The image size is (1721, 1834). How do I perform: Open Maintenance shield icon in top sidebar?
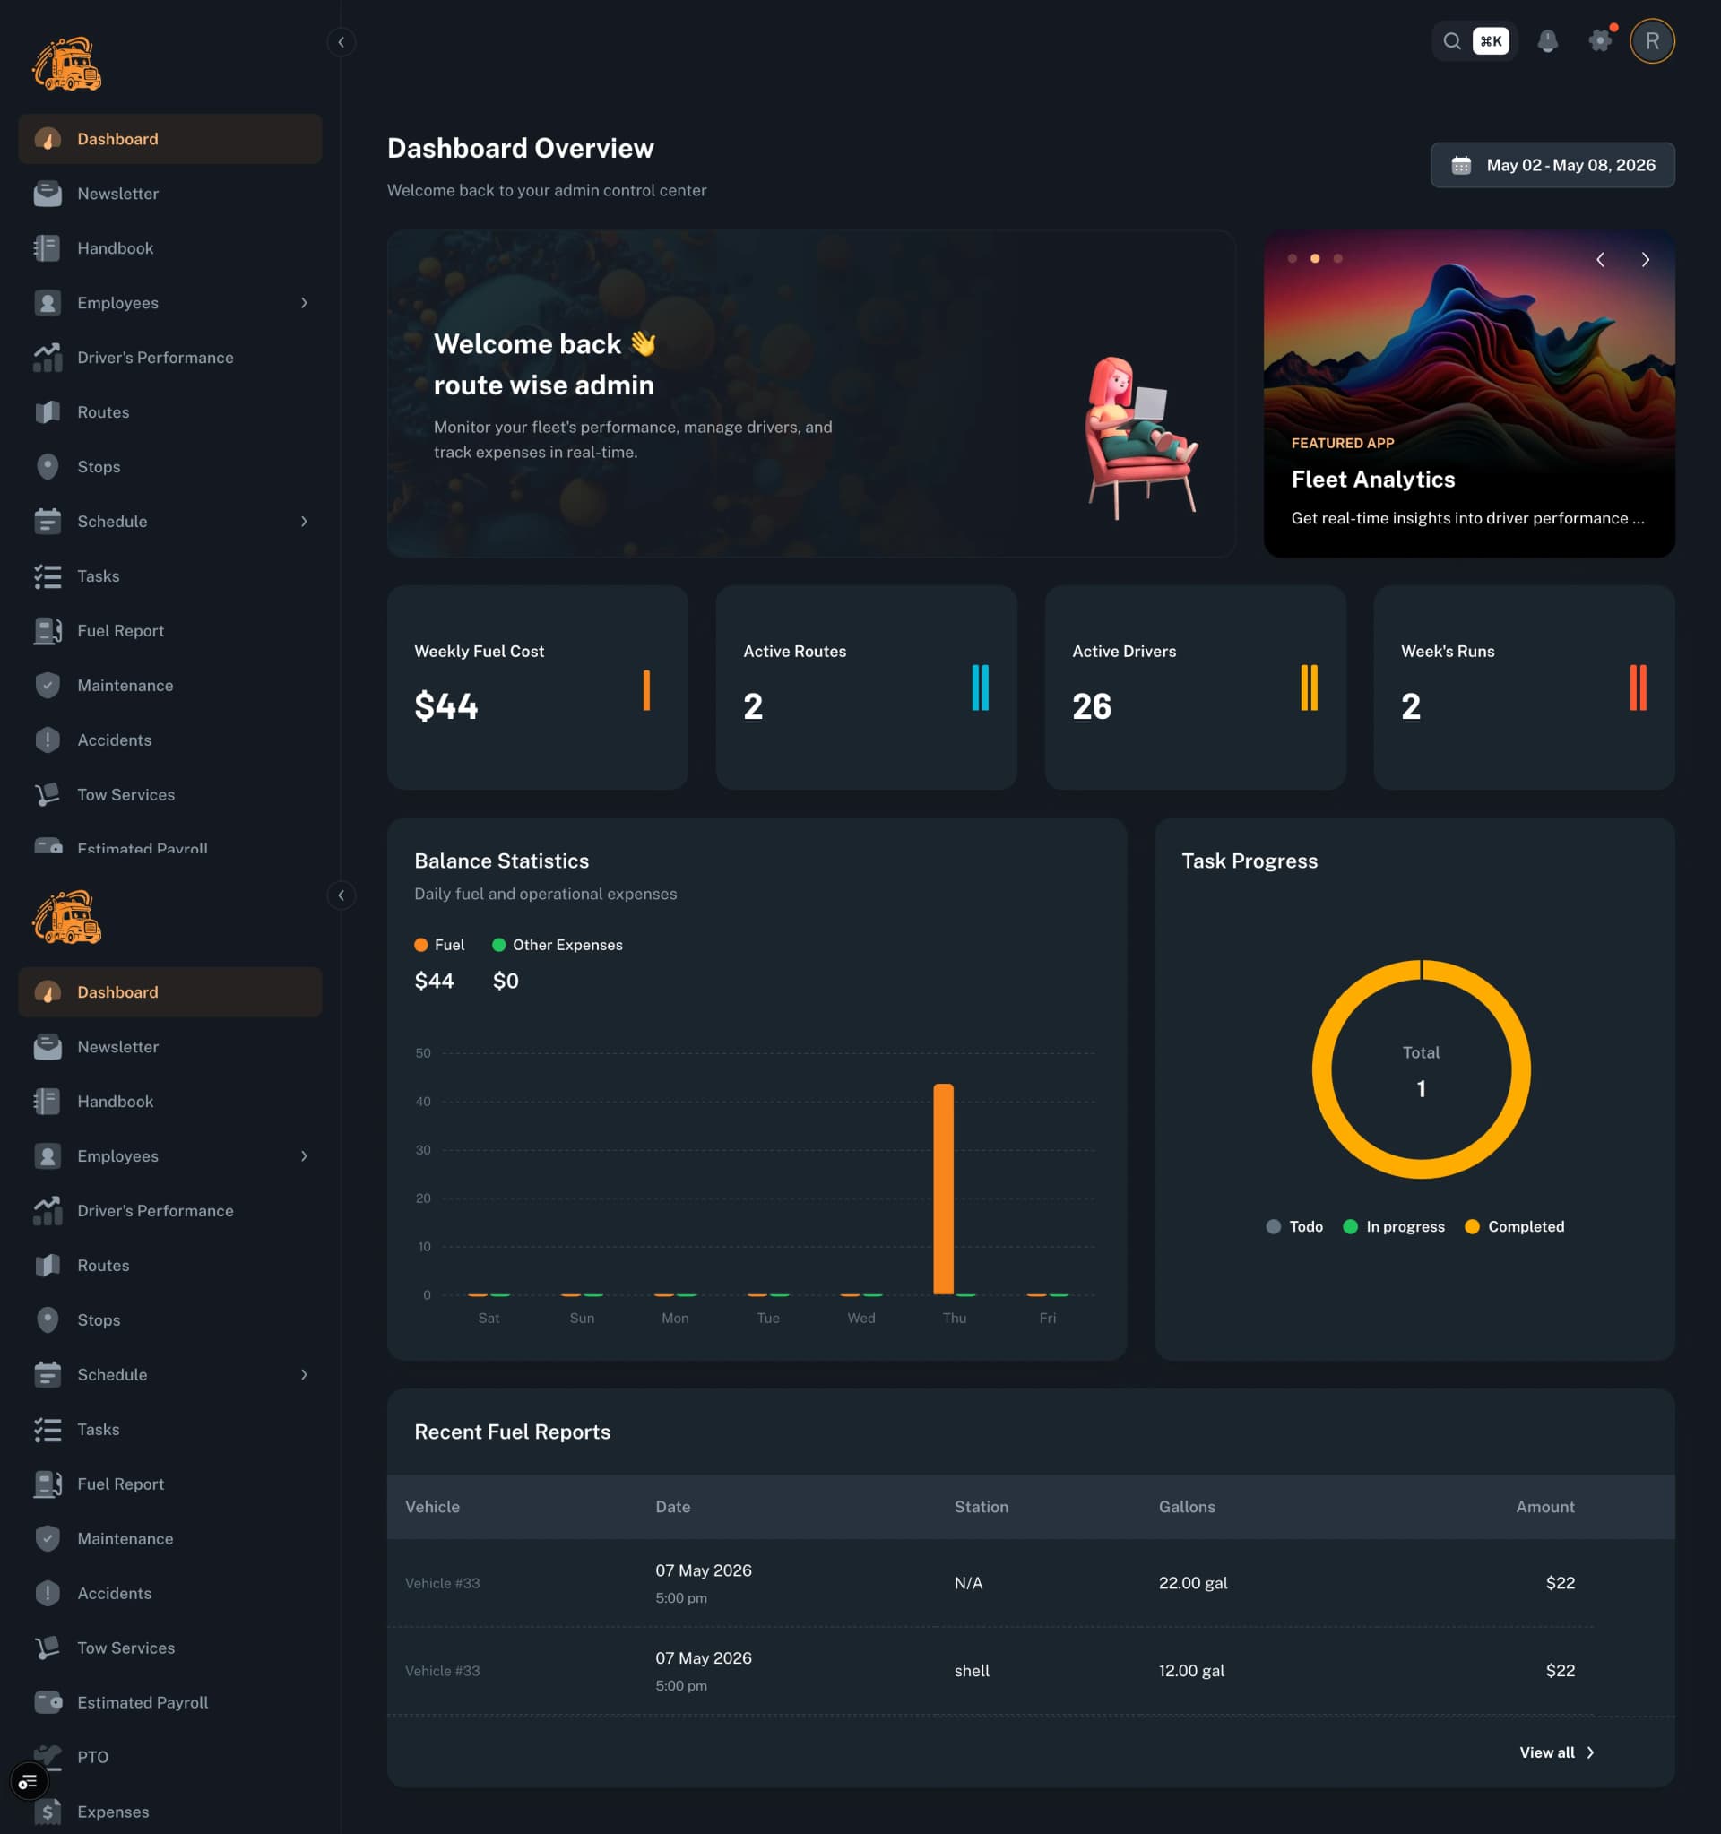[48, 686]
